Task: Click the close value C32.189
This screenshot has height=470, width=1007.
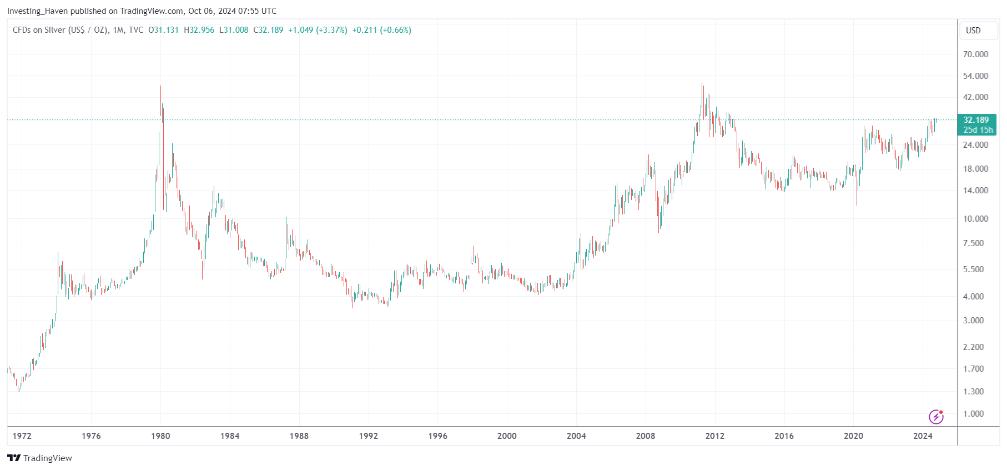Action: click(x=268, y=30)
